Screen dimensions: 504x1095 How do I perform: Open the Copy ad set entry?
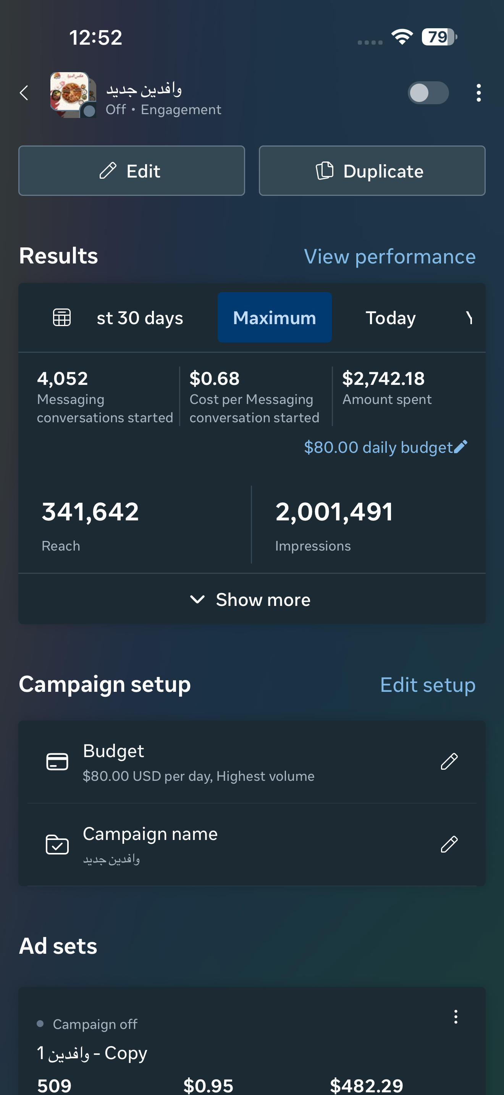(92, 1053)
